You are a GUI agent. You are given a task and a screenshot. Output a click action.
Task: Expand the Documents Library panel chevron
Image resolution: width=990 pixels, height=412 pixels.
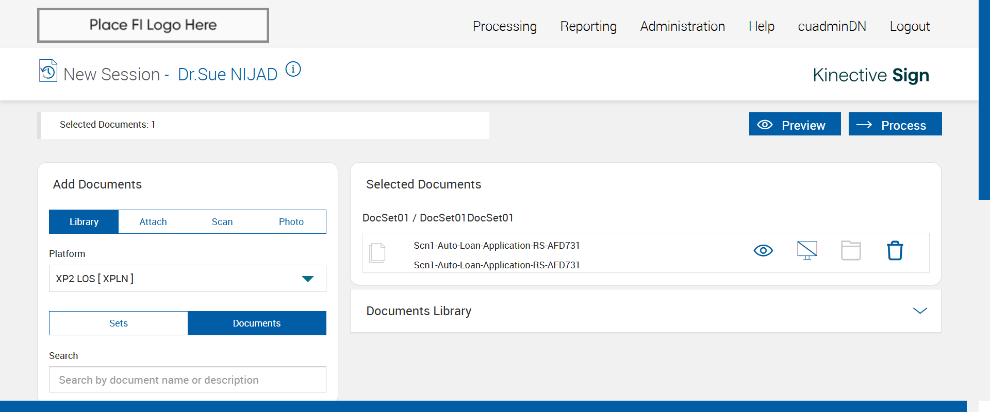click(x=920, y=311)
